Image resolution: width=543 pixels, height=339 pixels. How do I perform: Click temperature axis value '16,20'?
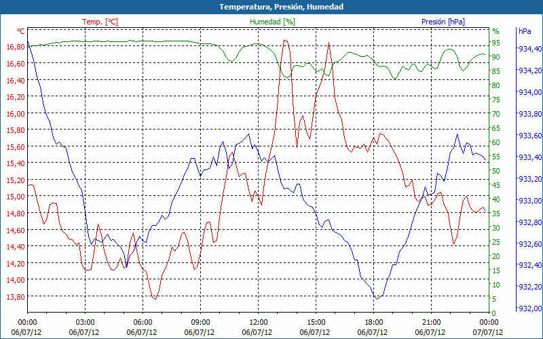[16, 97]
